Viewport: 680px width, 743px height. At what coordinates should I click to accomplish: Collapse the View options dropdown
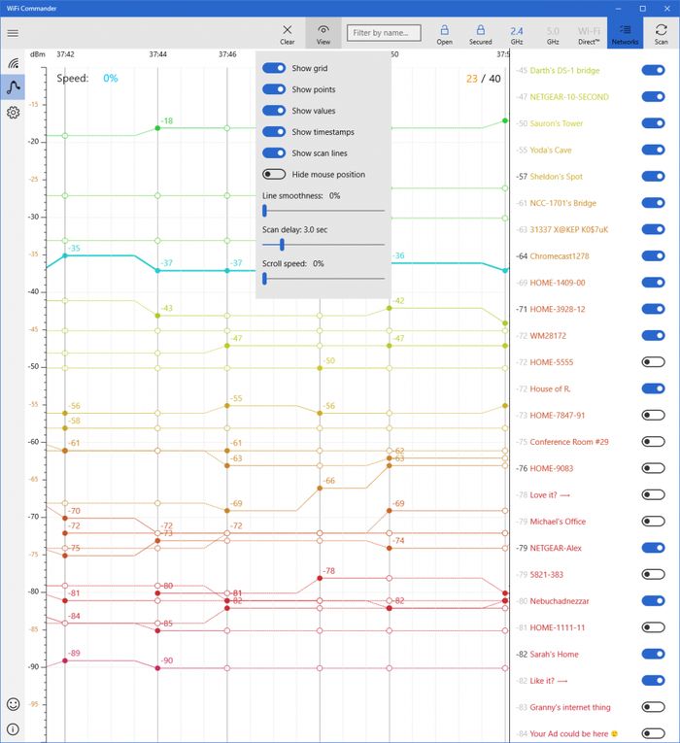coord(323,34)
